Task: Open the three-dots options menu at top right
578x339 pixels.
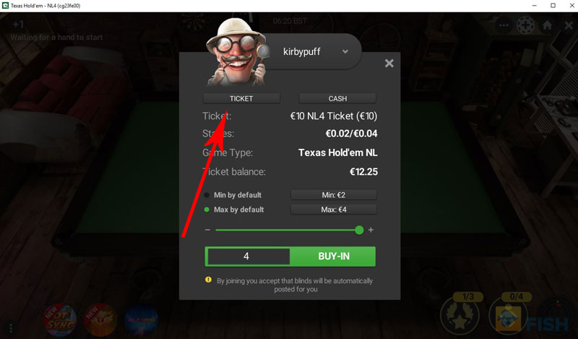Action: click(504, 25)
